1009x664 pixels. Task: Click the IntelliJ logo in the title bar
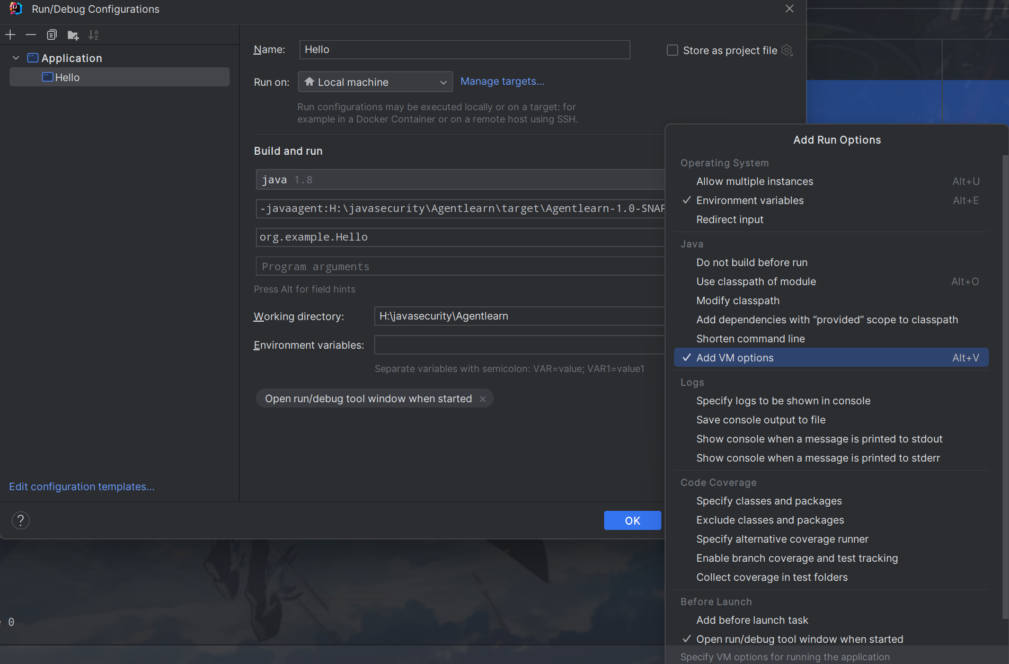[x=16, y=9]
